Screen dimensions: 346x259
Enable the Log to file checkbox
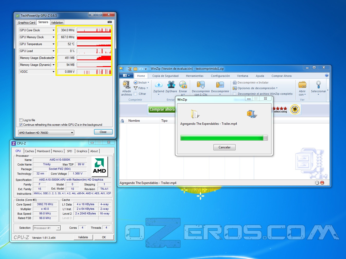(21, 120)
